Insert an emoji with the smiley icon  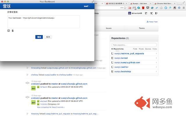pos(8,31)
